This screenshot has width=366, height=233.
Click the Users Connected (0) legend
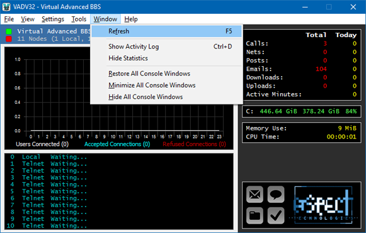point(42,144)
